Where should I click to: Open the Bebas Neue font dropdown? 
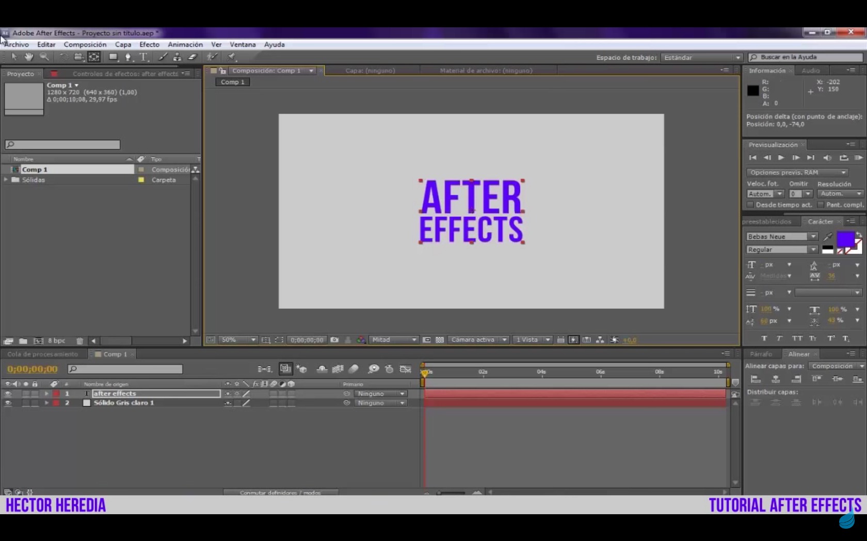(782, 236)
